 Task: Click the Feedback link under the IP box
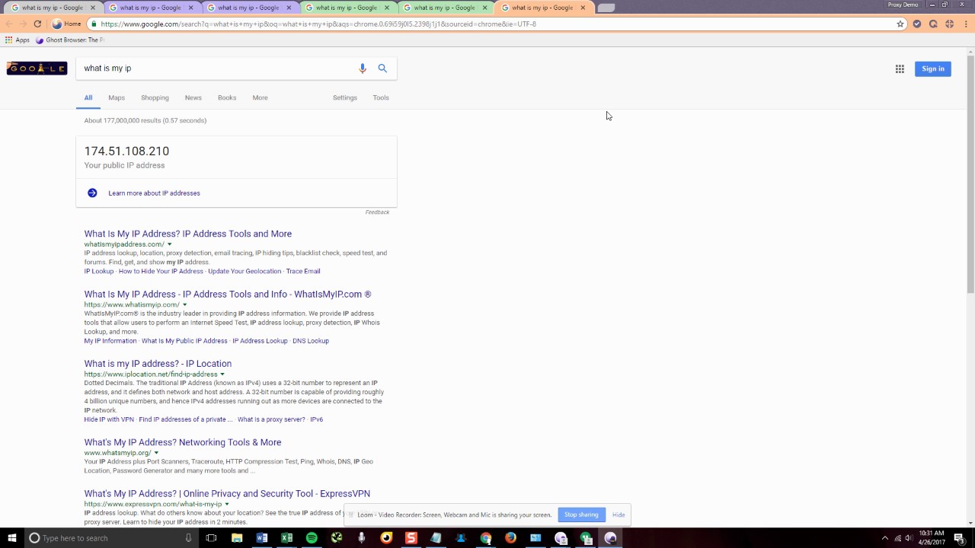[x=377, y=212]
